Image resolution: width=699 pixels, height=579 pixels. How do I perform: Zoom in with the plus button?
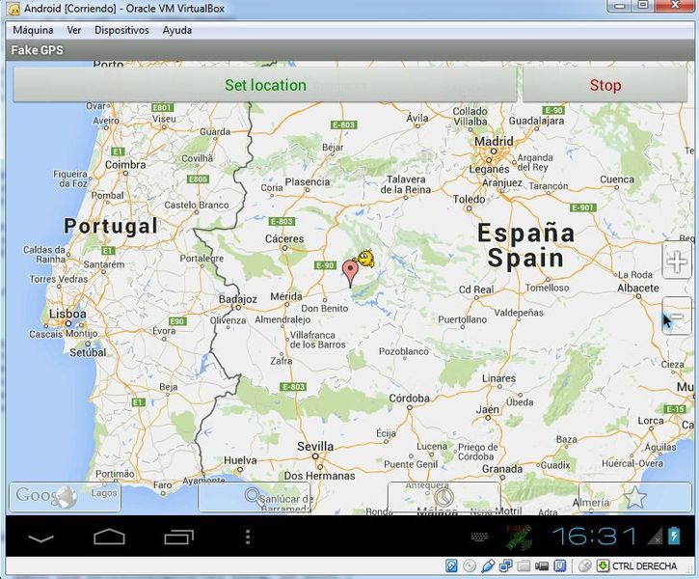677,262
